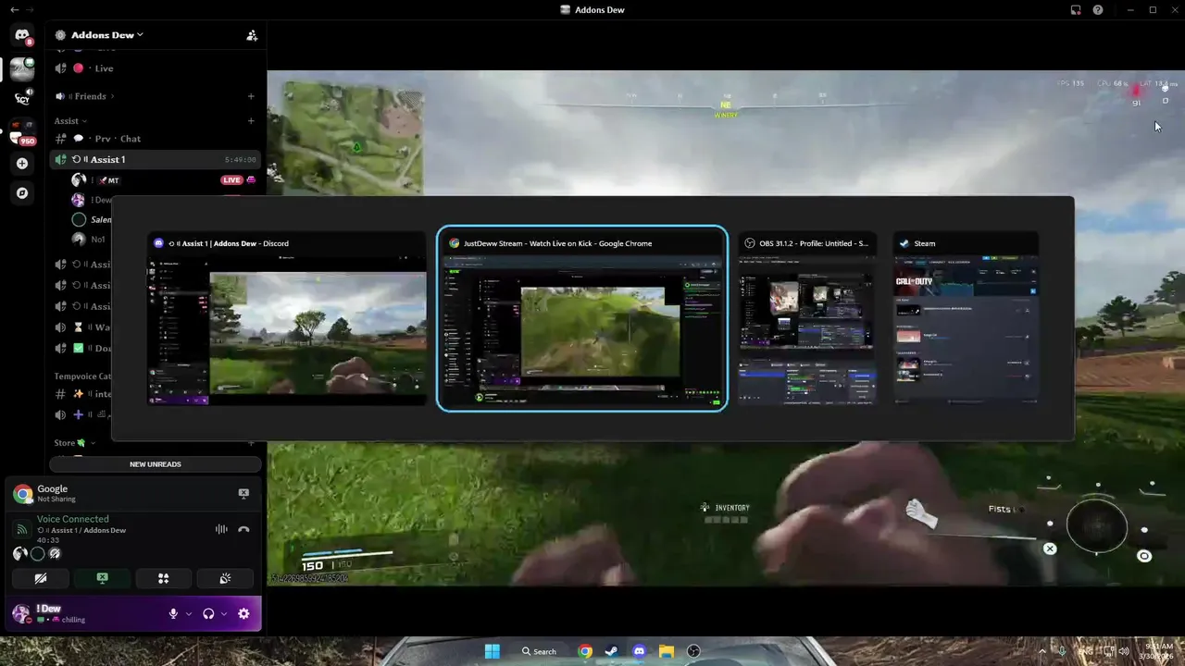Click invite members icon beside Addons Dew
The image size is (1185, 666).
pos(252,35)
